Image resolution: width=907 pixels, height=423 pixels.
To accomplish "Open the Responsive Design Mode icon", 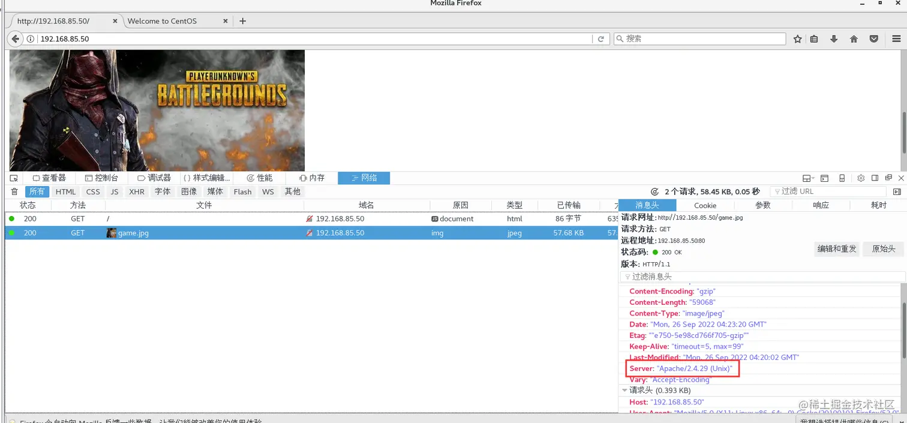I will pos(842,178).
